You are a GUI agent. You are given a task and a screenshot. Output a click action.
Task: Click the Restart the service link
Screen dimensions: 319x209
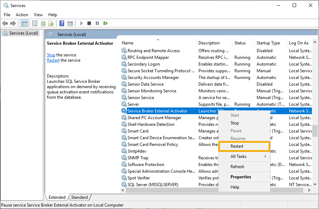coord(53,60)
